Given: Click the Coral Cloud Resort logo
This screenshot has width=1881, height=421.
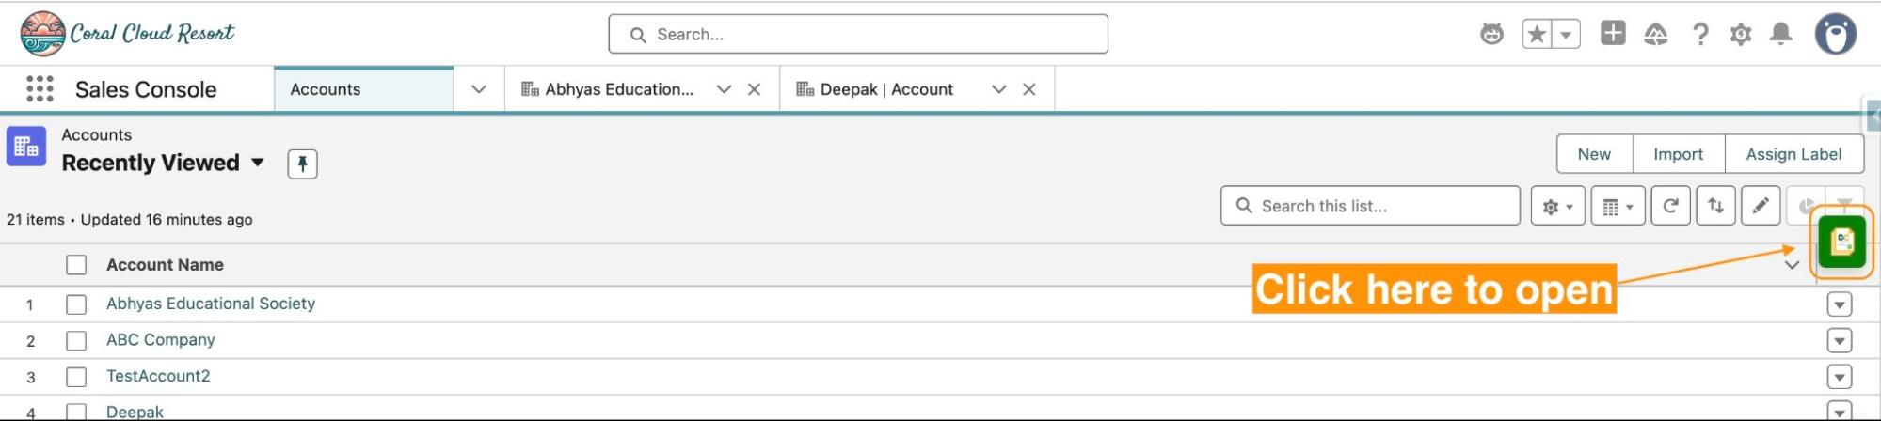Looking at the screenshot, I should coord(127,34).
